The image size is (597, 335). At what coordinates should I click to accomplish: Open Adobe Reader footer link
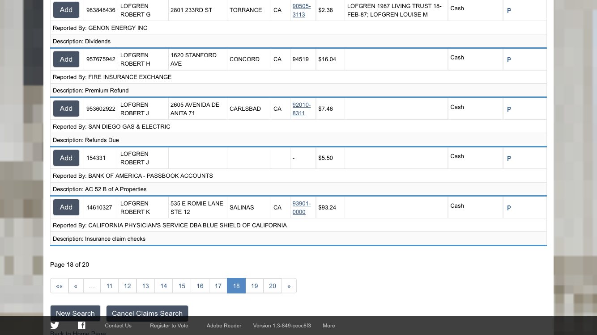224,326
